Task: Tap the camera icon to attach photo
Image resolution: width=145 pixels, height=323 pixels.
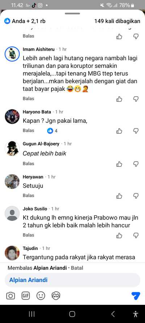Action: pyautogui.click(x=11, y=296)
